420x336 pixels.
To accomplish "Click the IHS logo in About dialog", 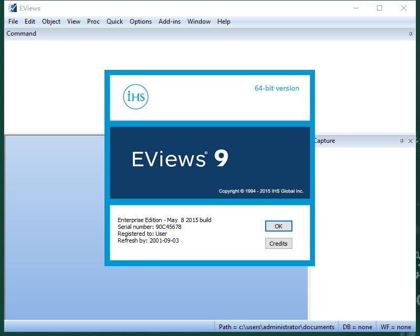I will 135,97.
